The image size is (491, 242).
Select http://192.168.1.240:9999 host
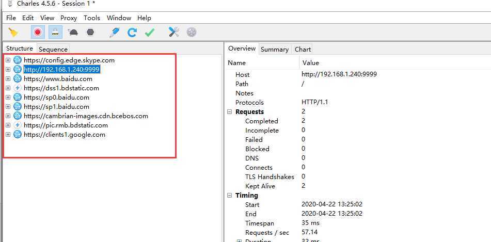click(62, 70)
